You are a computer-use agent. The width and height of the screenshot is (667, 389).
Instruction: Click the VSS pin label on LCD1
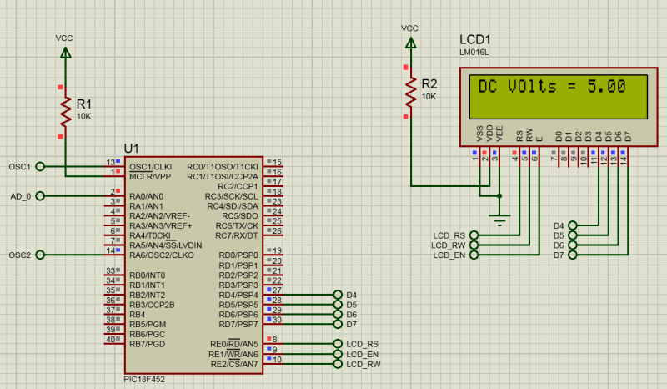click(480, 134)
